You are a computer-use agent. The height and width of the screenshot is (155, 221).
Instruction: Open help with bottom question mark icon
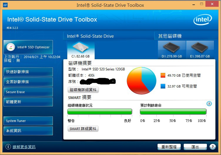(212, 147)
